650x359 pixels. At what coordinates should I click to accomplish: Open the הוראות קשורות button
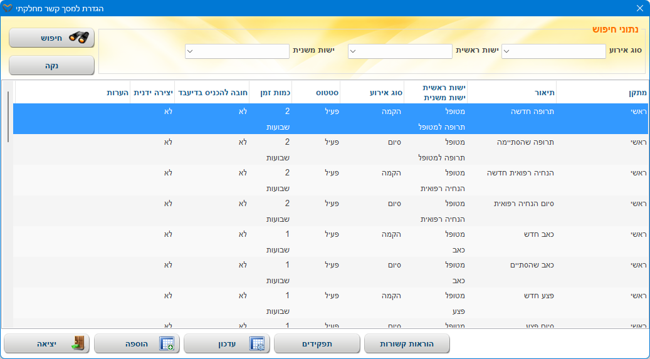[406, 344]
